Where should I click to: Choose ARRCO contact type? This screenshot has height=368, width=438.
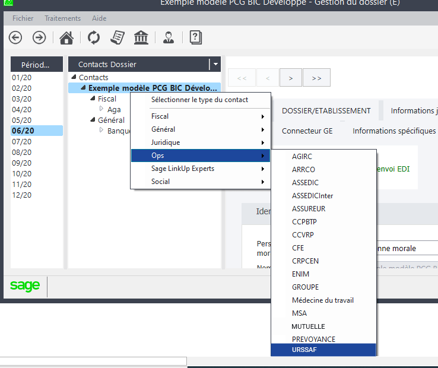coord(323,170)
